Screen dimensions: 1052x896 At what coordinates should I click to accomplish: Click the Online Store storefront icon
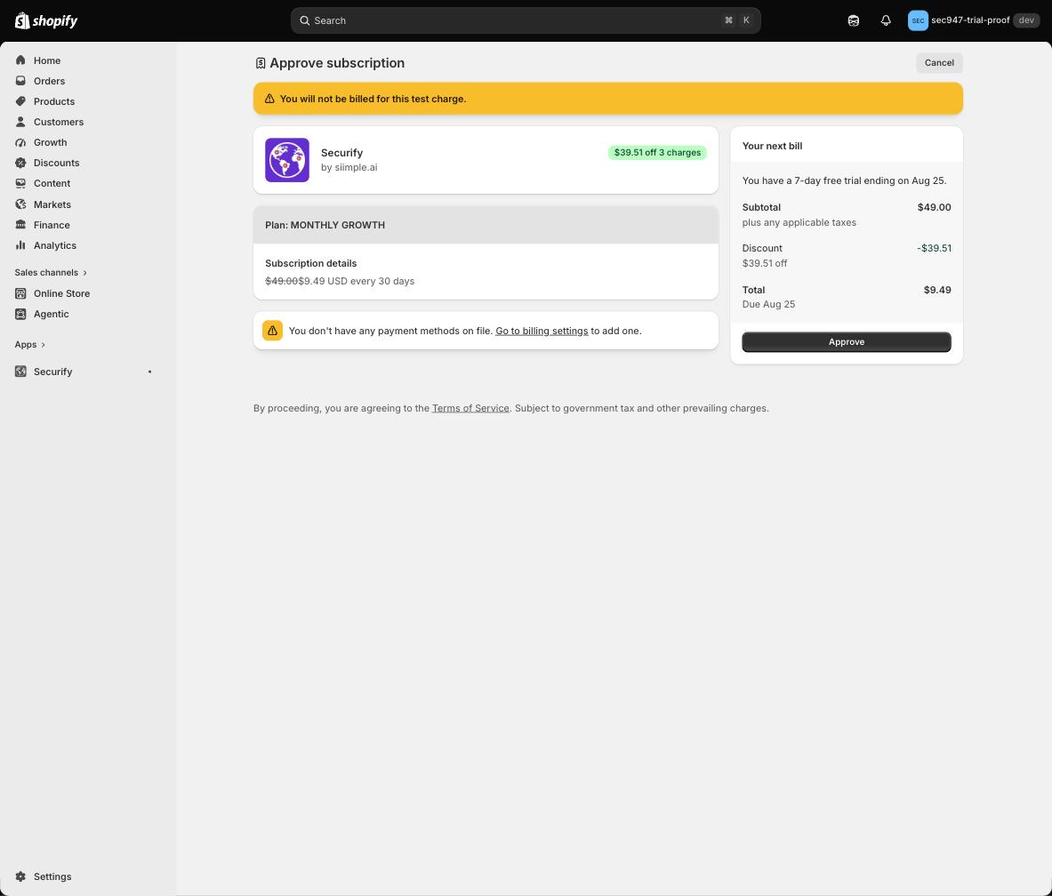tap(20, 293)
